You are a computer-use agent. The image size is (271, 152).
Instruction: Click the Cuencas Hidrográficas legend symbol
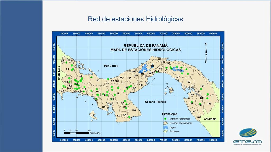point(165,123)
